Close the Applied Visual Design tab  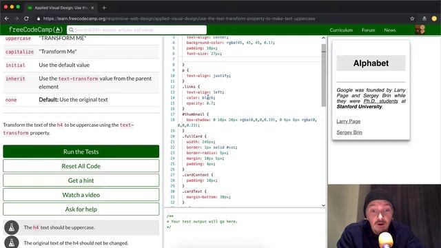coord(92,8)
